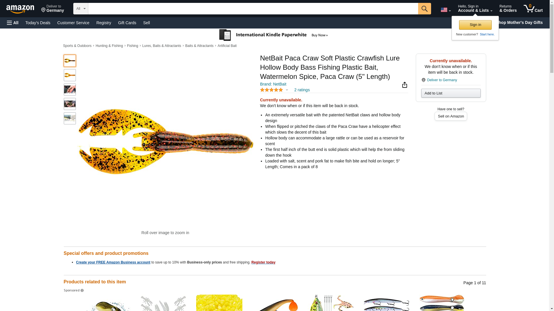Click the Amazon logo
The height and width of the screenshot is (311, 554).
tap(20, 9)
